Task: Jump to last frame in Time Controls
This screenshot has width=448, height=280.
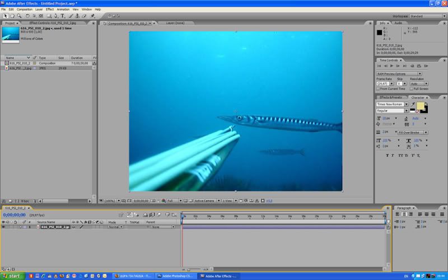Action: click(x=404, y=66)
